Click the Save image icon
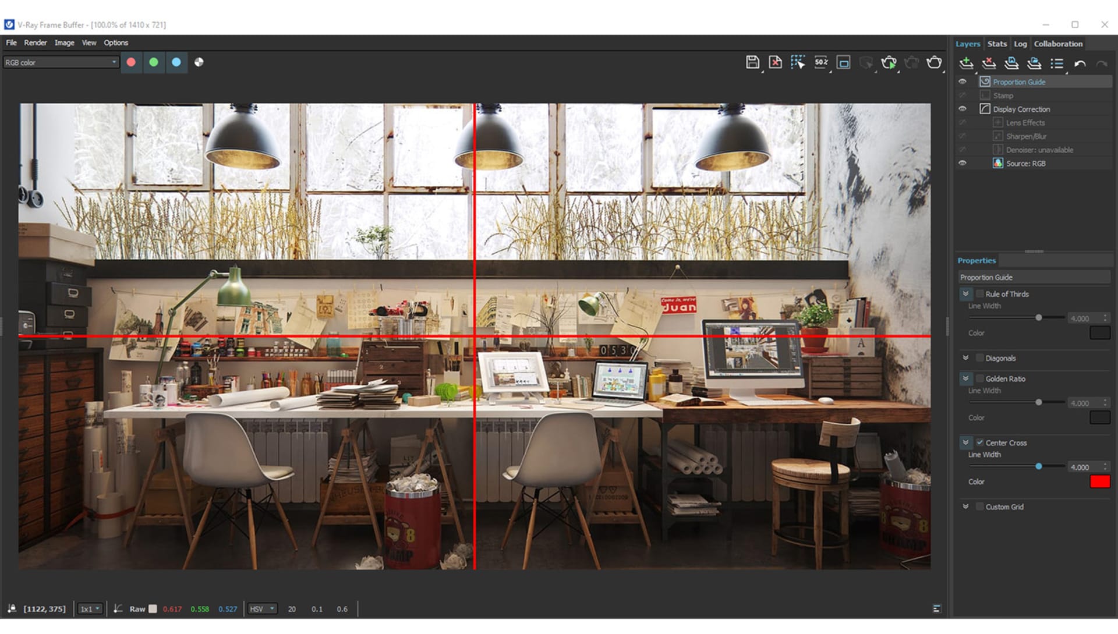The width and height of the screenshot is (1118, 634). [752, 62]
